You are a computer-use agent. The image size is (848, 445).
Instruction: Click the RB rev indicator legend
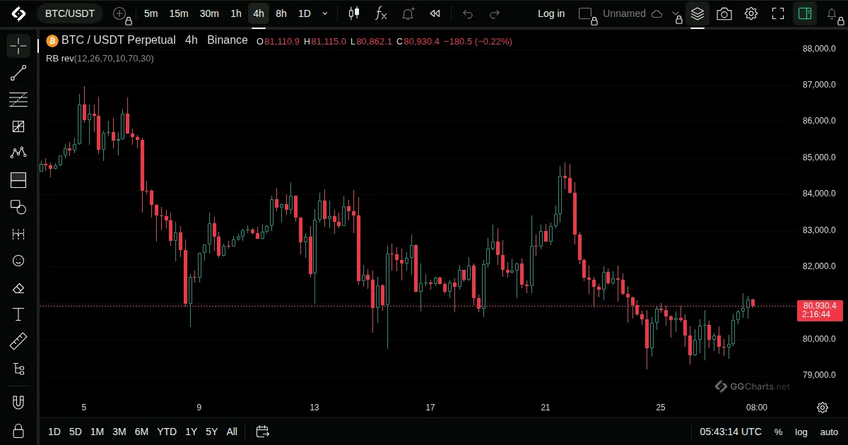coord(100,58)
